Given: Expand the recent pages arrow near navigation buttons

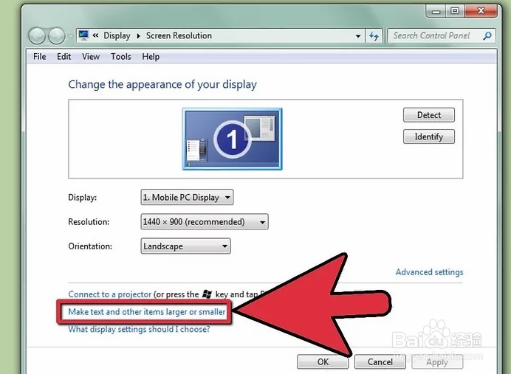Looking at the screenshot, I should point(70,36).
